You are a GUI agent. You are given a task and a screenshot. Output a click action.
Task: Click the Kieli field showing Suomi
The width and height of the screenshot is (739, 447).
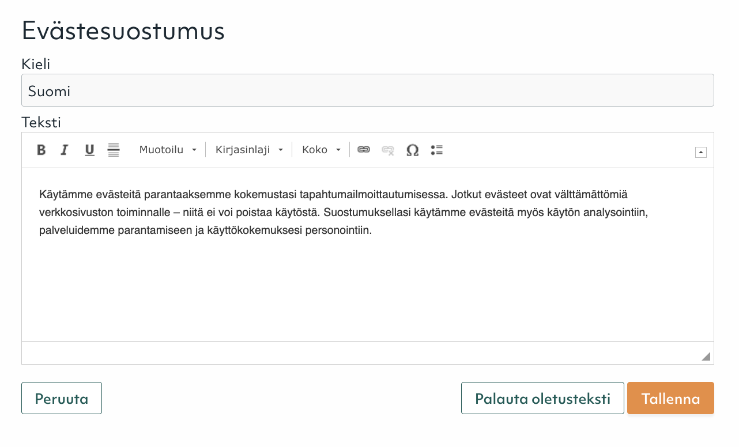click(368, 90)
